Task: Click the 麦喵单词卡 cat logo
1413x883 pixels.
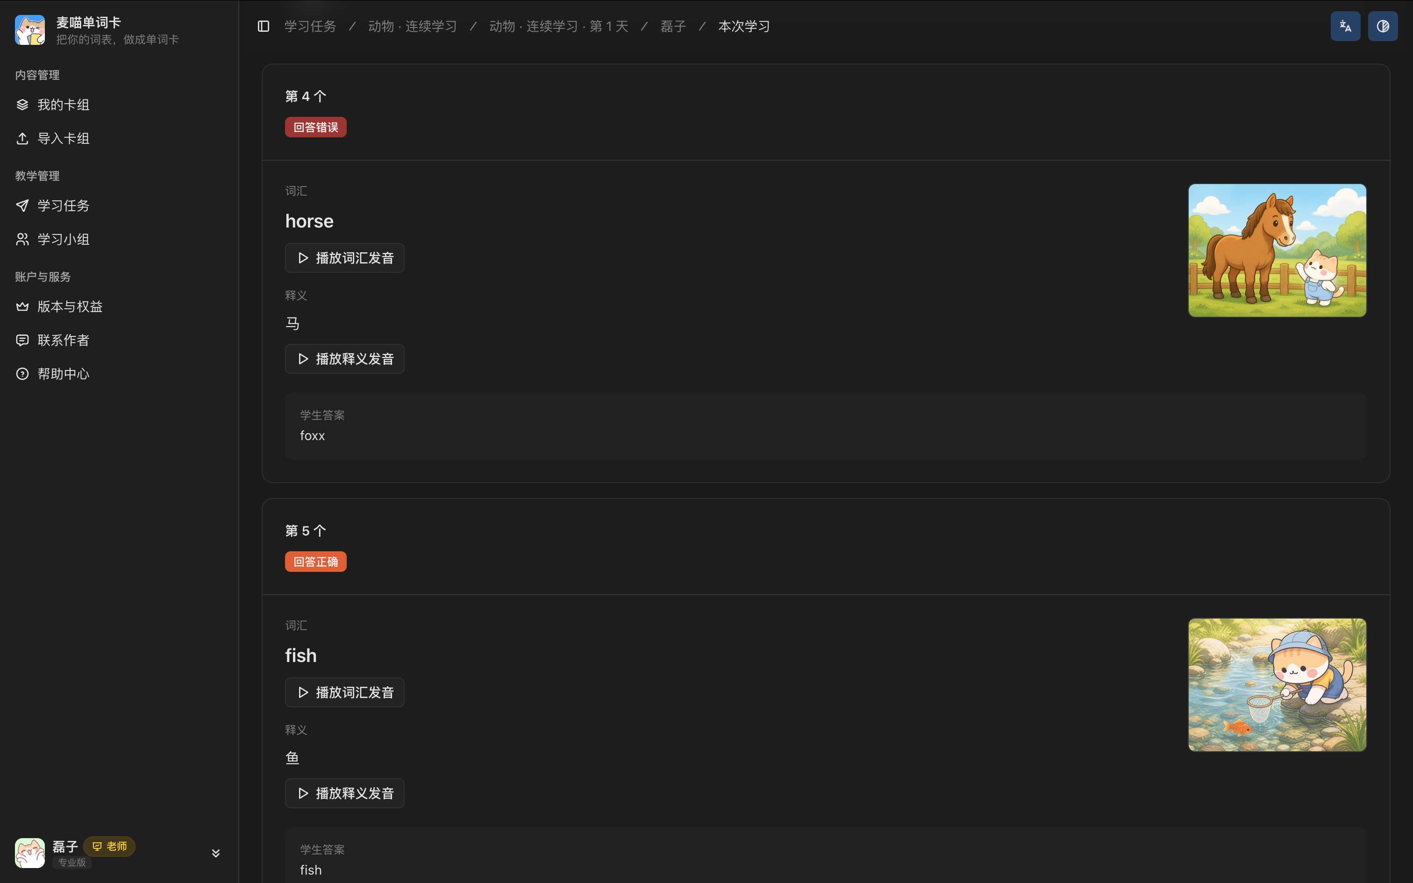Action: (30, 30)
